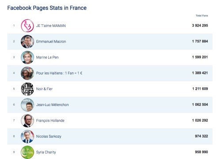Open the Nicolas Sarkozy page link

(49, 136)
